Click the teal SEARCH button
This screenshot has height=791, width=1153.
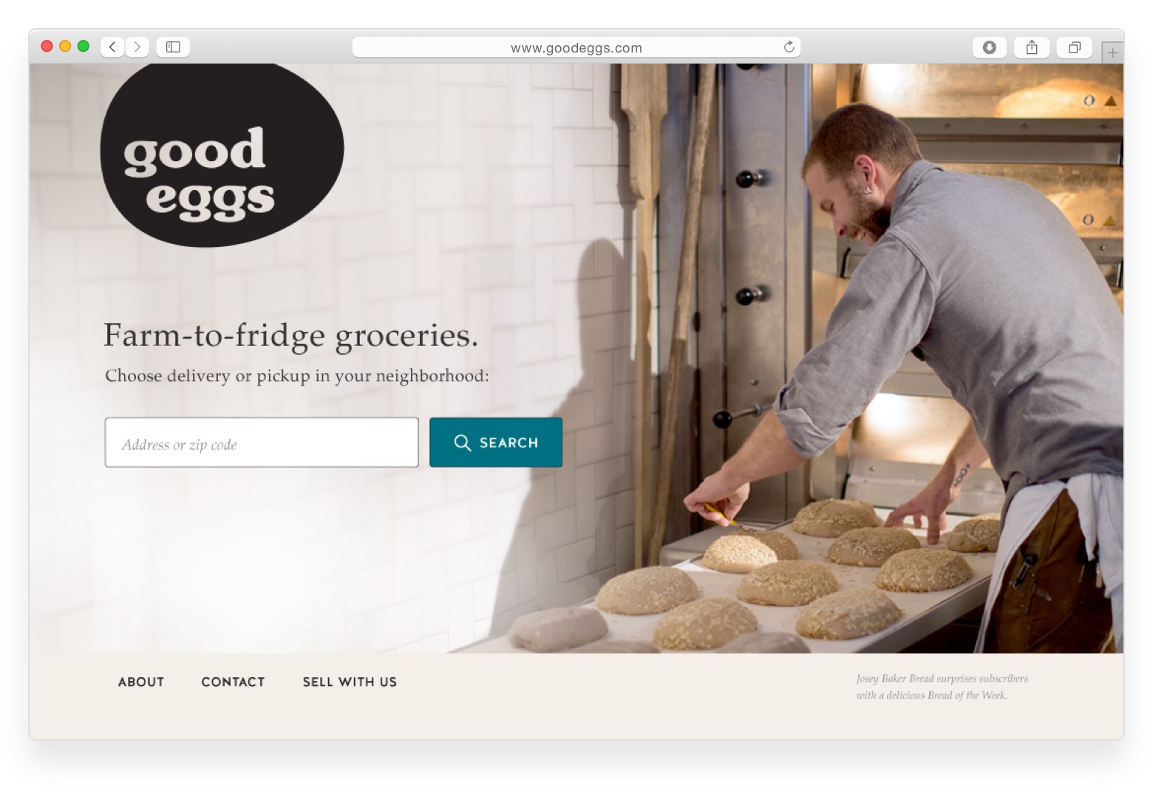496,442
